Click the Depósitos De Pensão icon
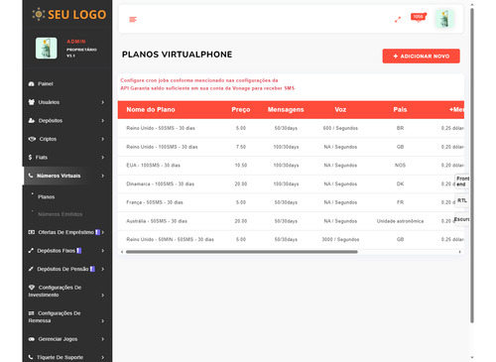Screen dimensions: 496x362 [31, 269]
